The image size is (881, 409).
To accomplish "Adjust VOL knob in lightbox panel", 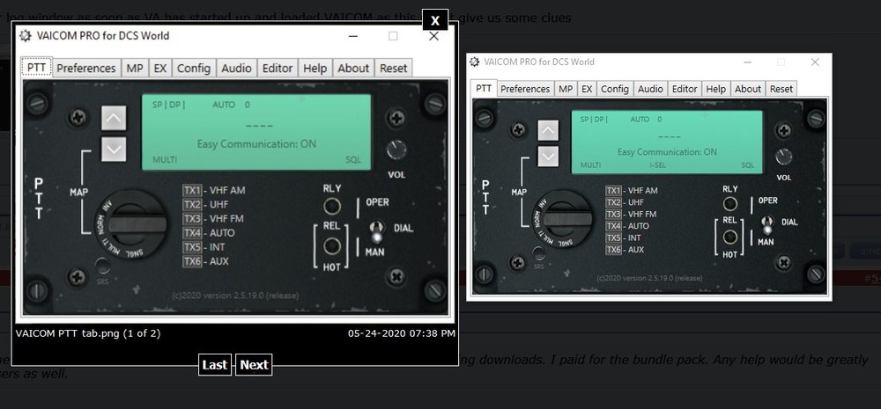I will pyautogui.click(x=396, y=150).
